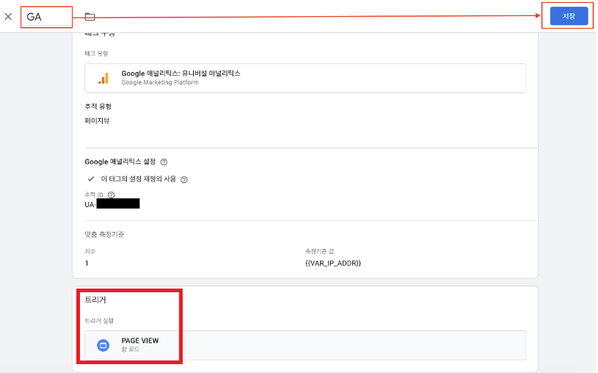The height and width of the screenshot is (373, 598).
Task: Click the UA- tracking ID value
Action: (x=112, y=204)
